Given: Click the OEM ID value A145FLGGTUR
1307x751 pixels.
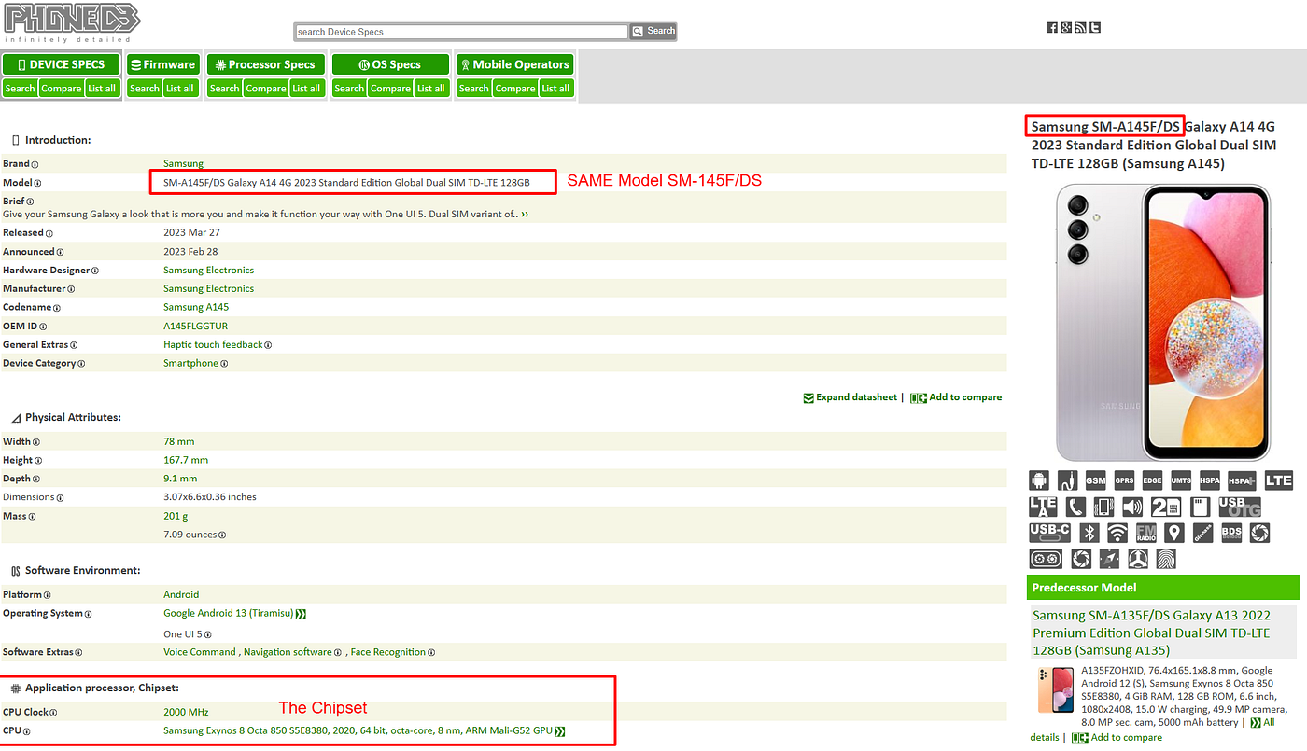Looking at the screenshot, I should tap(195, 327).
